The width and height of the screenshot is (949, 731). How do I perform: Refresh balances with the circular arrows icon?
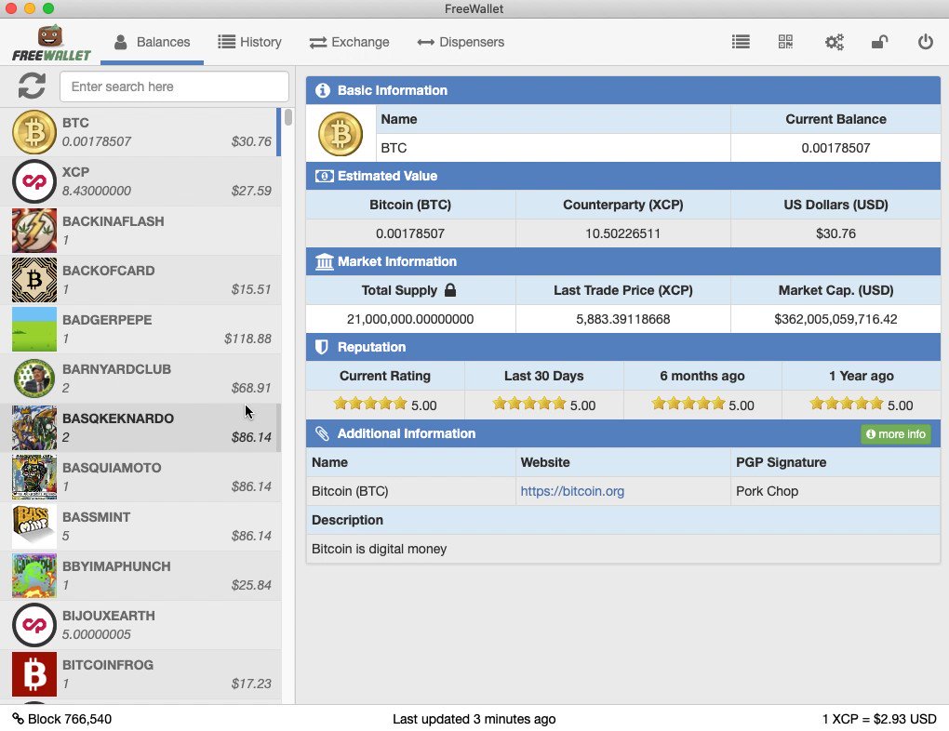(32, 86)
